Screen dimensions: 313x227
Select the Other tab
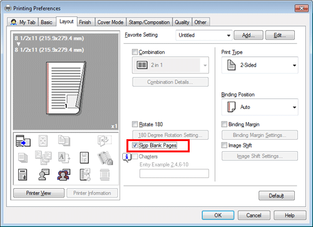coord(200,22)
